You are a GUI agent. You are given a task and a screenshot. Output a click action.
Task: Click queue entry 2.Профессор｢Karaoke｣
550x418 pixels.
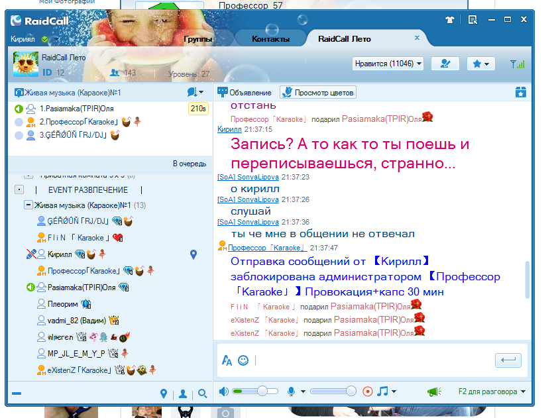coord(79,122)
